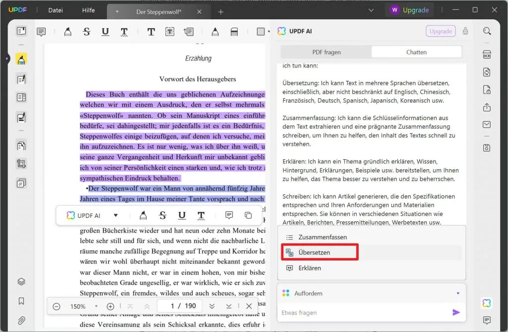This screenshot has height=332, width=508.
Task: Expand the UPDF AI dropdown in floating toolbar
Action: click(x=116, y=215)
